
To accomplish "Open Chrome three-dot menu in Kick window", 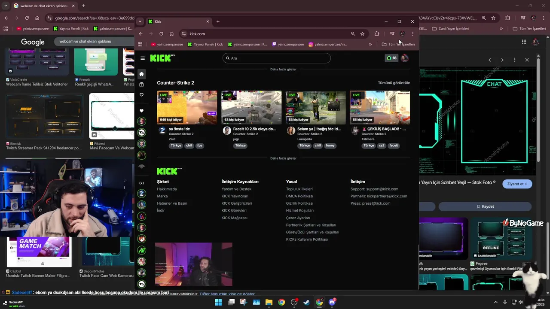I will (x=412, y=34).
